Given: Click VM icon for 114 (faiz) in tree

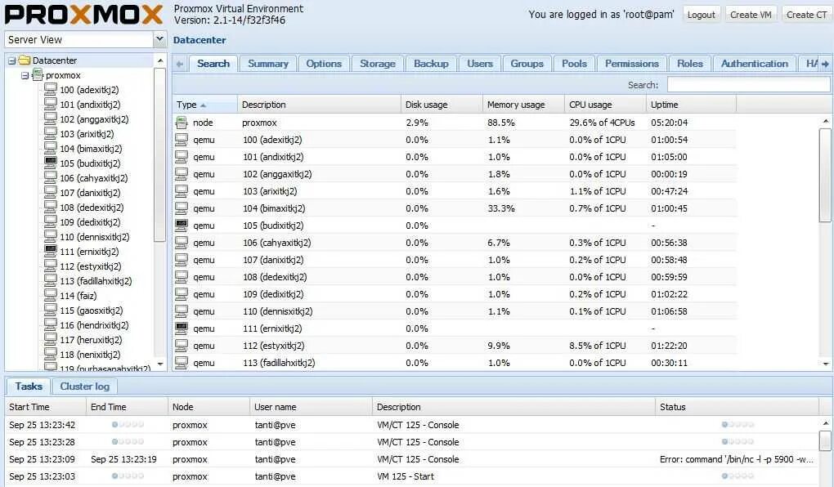Looking at the screenshot, I should click(51, 295).
